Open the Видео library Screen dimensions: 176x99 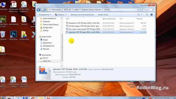[x=45, y=40]
